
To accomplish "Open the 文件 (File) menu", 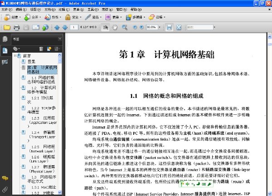I will (x=7, y=10).
